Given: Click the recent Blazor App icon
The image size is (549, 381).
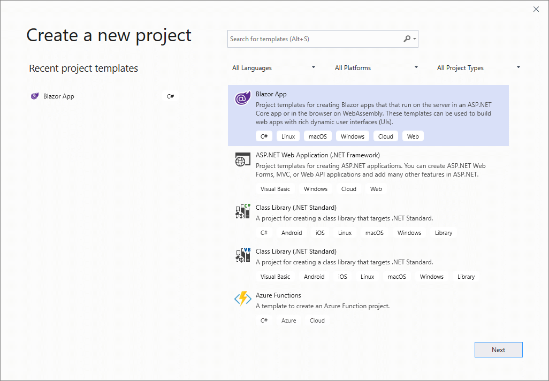Looking at the screenshot, I should (35, 96).
